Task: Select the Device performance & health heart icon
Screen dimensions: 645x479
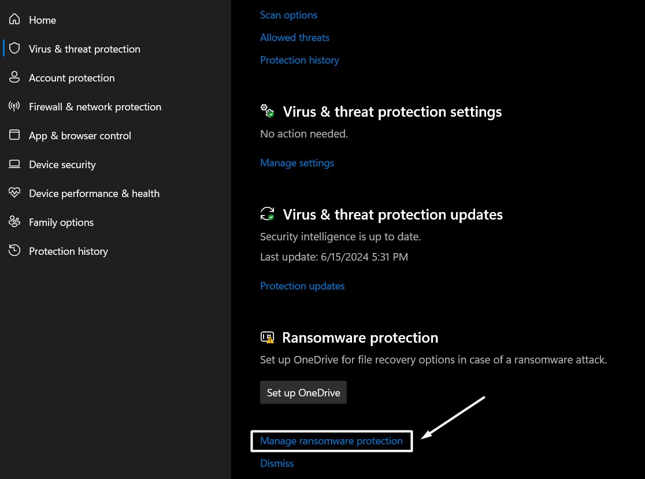Action: (14, 193)
